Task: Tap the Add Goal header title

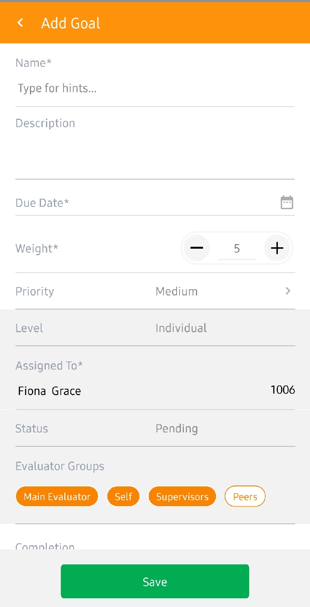Action: pyautogui.click(x=71, y=23)
